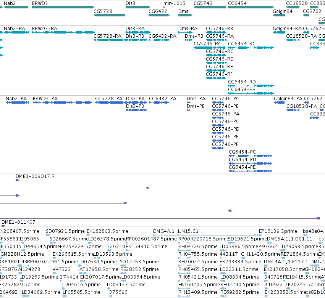Select the CG6454-PC protein label
The image size is (325, 298).
click(242, 152)
